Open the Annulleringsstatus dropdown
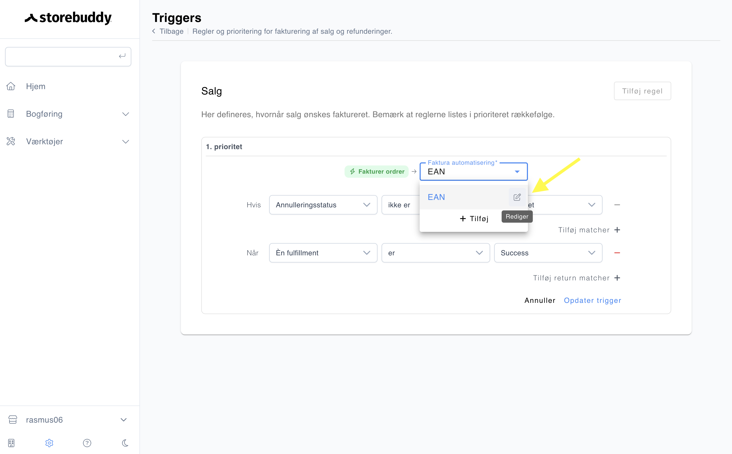Screen dimensions: 732x454 pos(323,205)
